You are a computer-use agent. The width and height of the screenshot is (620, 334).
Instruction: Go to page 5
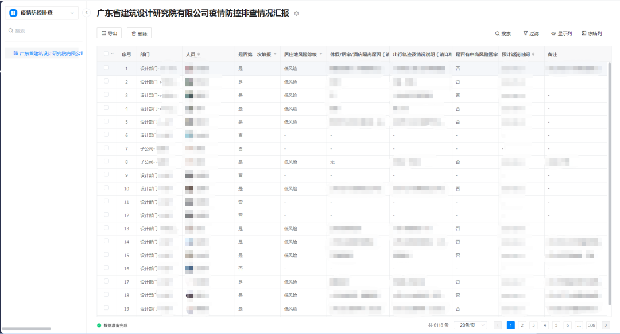click(556, 325)
